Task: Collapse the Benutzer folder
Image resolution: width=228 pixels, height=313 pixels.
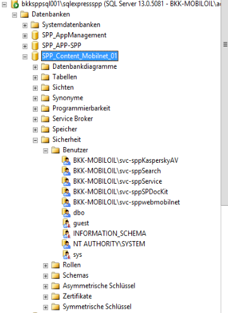Action: click(x=45, y=151)
